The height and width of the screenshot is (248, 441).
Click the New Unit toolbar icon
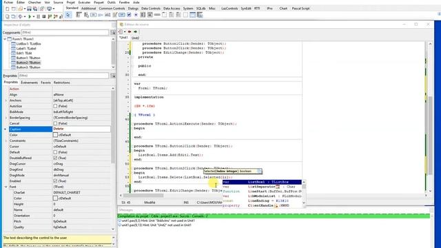coord(8,9)
